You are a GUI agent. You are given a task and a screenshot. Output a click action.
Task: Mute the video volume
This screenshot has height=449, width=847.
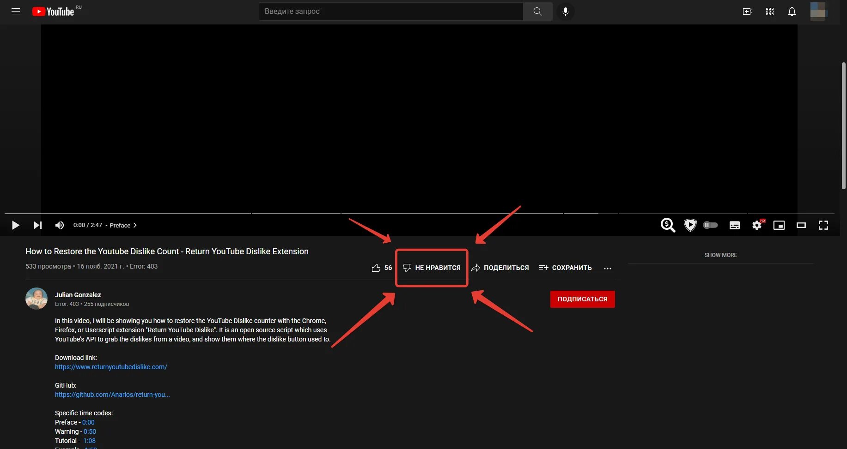tap(60, 225)
